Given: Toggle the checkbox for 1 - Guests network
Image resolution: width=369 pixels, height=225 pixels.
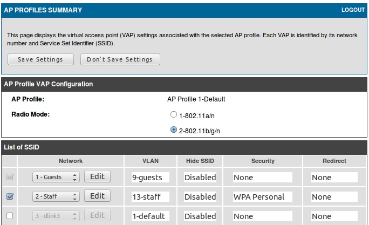Looking at the screenshot, I should click(x=10, y=177).
